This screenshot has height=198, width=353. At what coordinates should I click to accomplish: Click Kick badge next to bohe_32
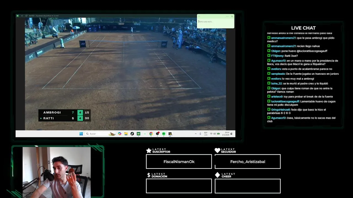pyautogui.click(x=269, y=83)
